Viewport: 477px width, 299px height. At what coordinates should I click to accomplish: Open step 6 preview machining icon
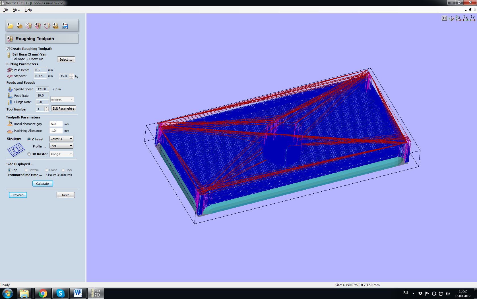56,26
